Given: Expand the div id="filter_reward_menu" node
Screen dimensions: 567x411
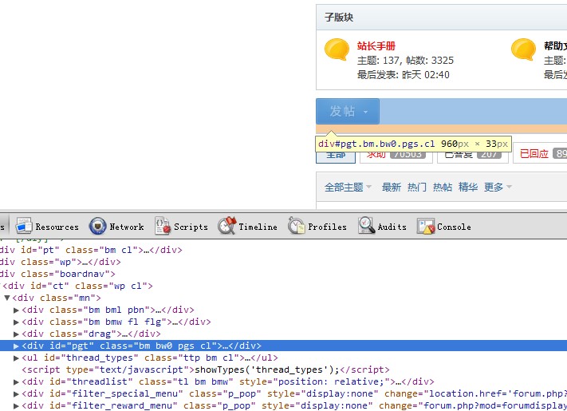Looking at the screenshot, I should click(x=16, y=405).
